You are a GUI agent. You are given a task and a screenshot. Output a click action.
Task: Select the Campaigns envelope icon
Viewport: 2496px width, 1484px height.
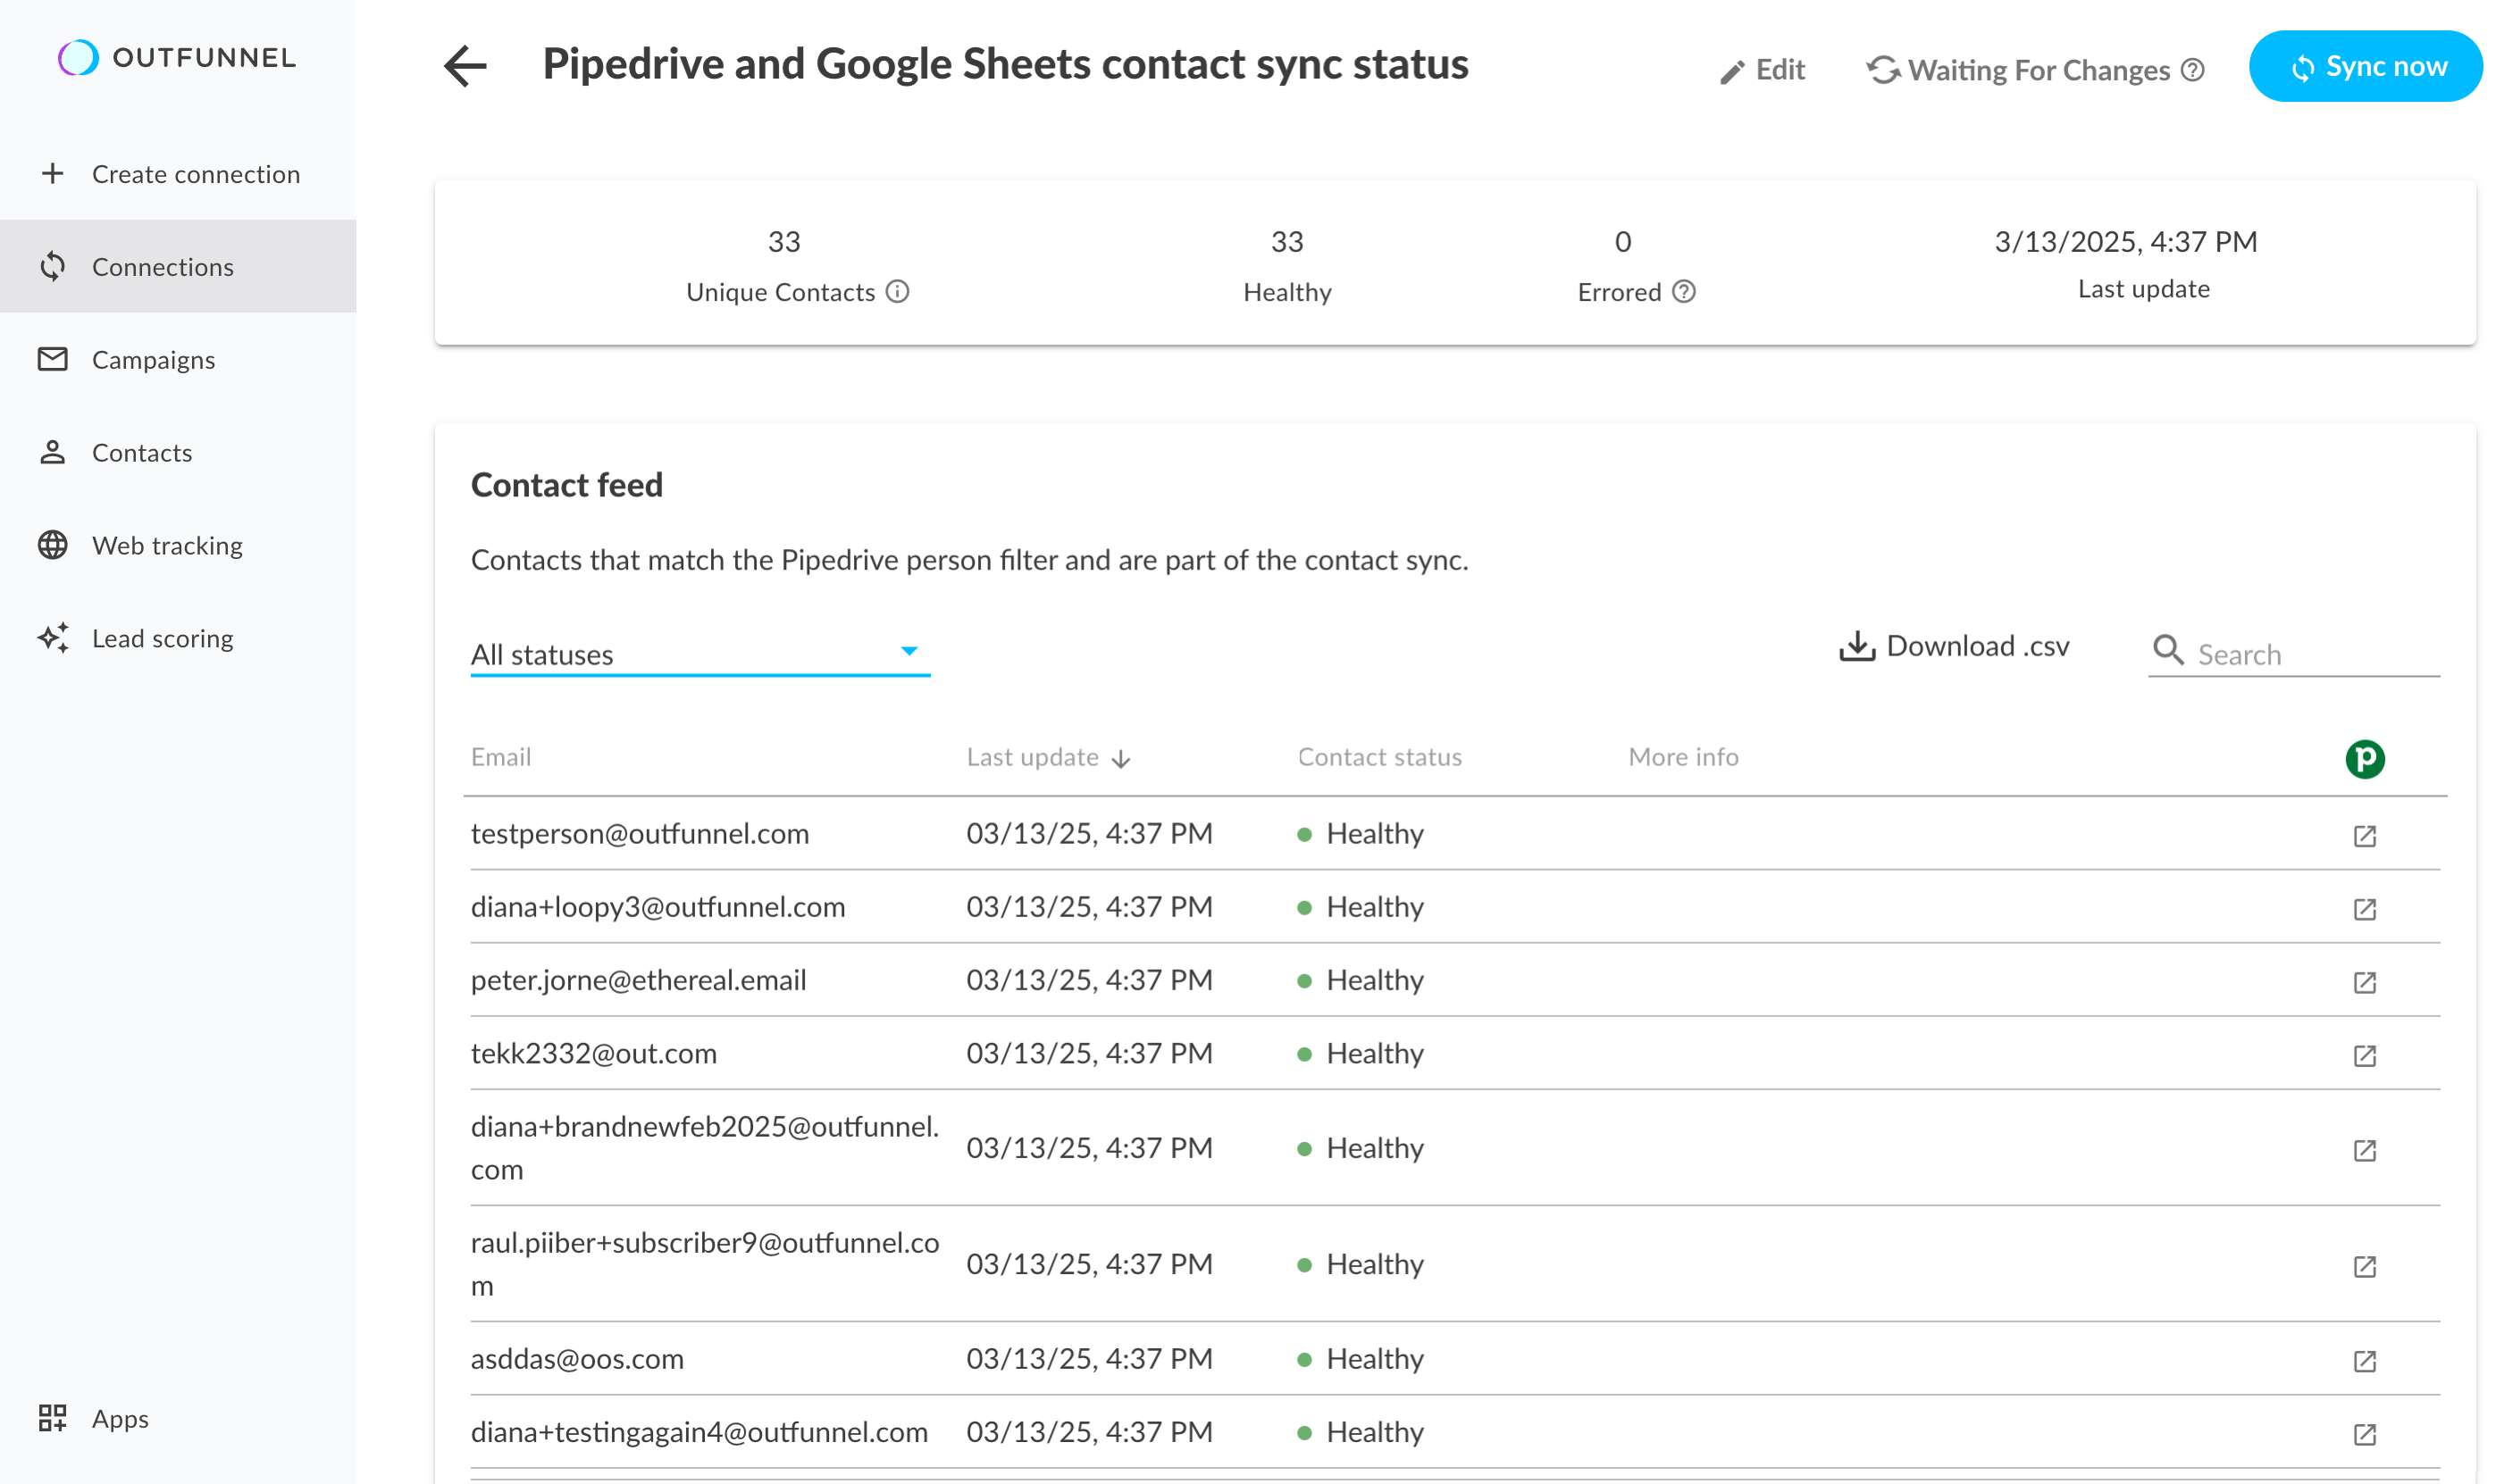[x=53, y=359]
